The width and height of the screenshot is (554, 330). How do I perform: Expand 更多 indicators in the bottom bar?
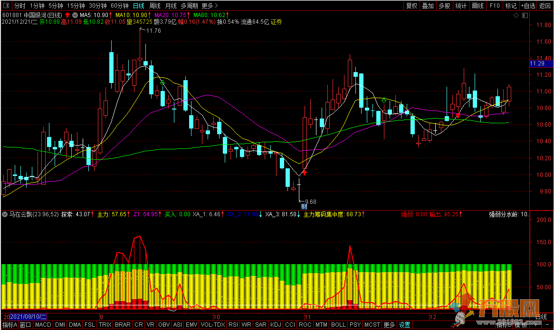[x=389, y=325]
